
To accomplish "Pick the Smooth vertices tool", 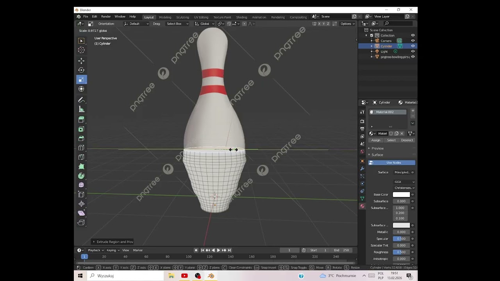I will (x=81, y=185).
